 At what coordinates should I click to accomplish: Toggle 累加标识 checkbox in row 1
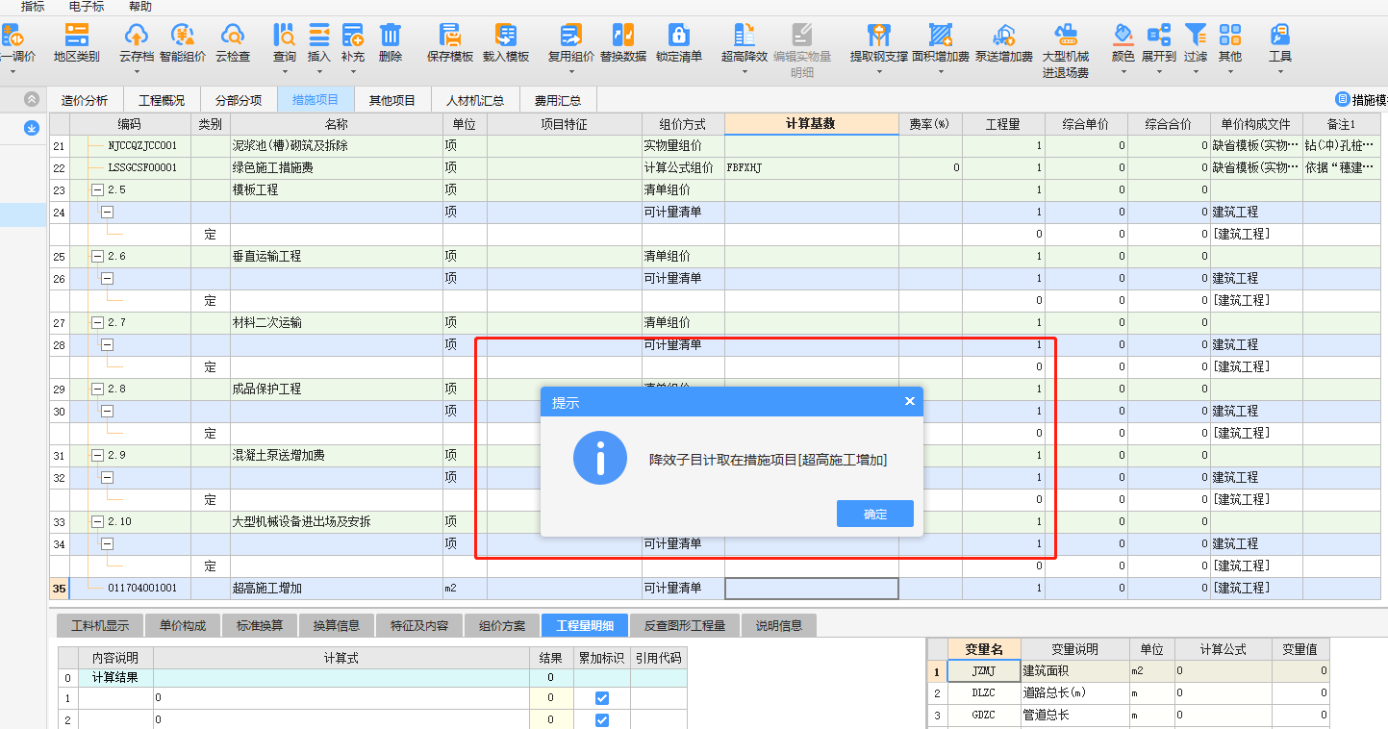pos(602,698)
